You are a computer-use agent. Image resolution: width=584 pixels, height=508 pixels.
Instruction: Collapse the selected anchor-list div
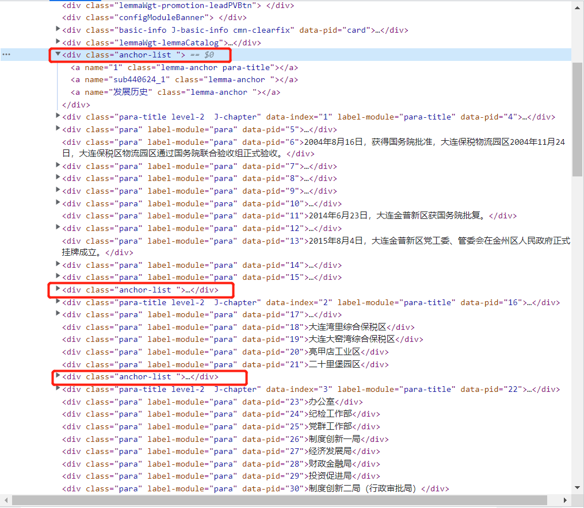[58, 54]
